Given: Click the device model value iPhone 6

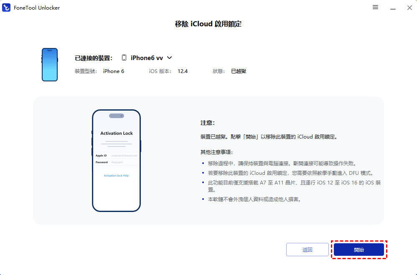Looking at the screenshot, I should pyautogui.click(x=114, y=71).
